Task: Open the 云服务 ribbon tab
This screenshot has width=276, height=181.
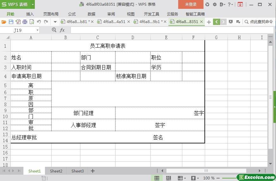Action: 172,14
